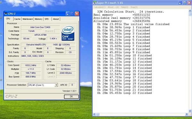
Task: Close the Super PI window
Action: [189, 3]
